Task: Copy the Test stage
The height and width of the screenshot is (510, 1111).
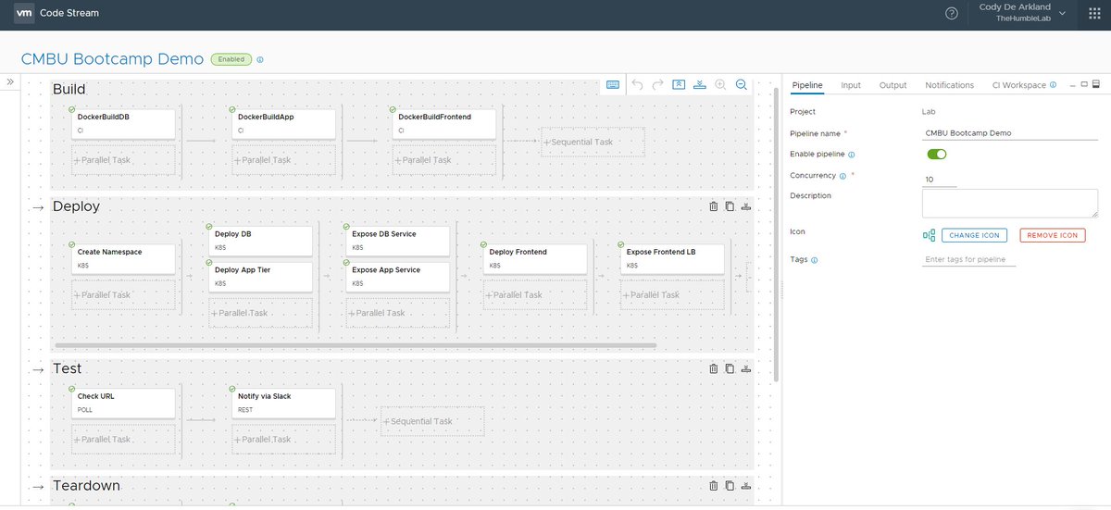Action: click(730, 368)
